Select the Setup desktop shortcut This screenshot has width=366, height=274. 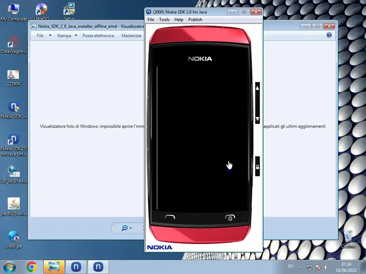point(69,12)
